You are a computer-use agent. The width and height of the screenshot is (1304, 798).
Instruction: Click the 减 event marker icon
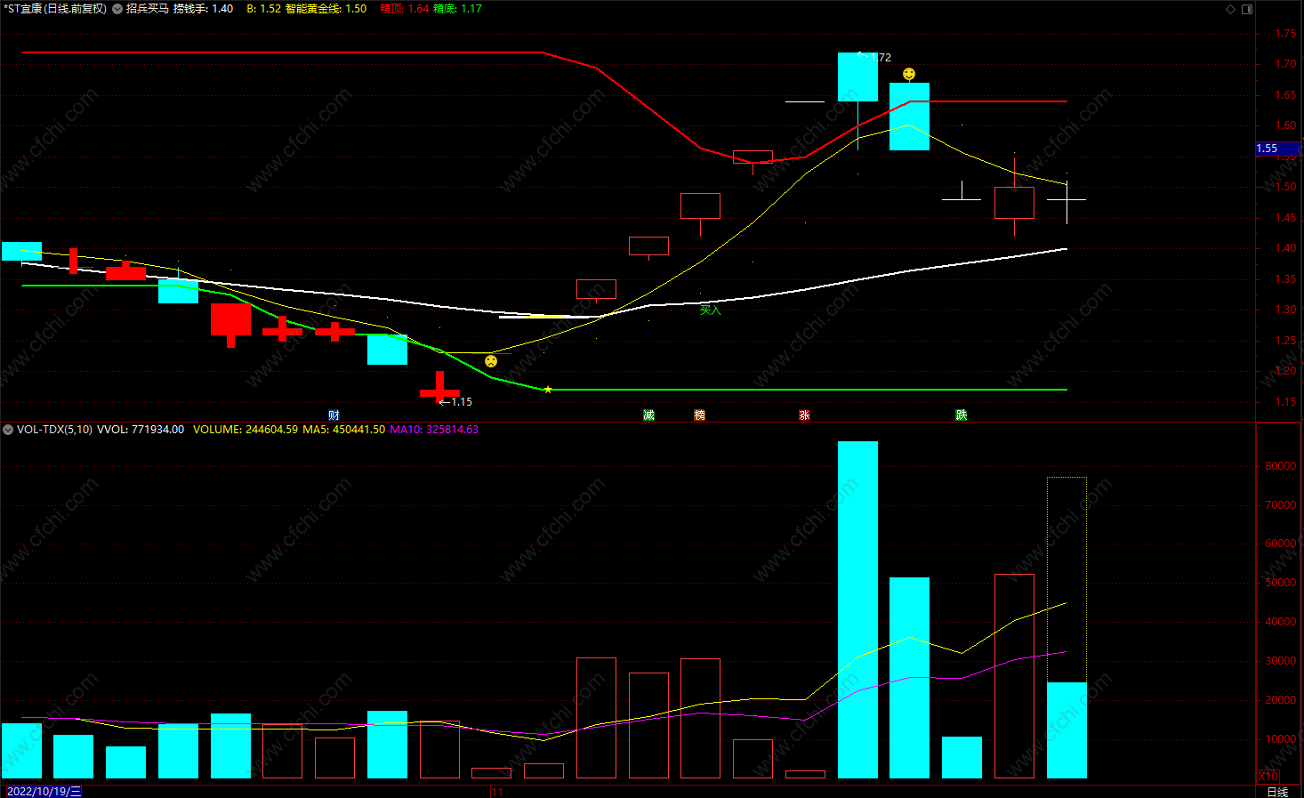click(648, 415)
